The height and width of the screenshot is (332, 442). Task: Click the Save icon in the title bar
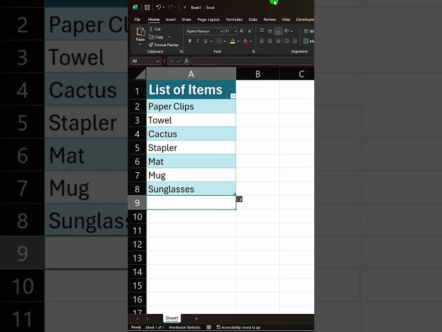(147, 8)
